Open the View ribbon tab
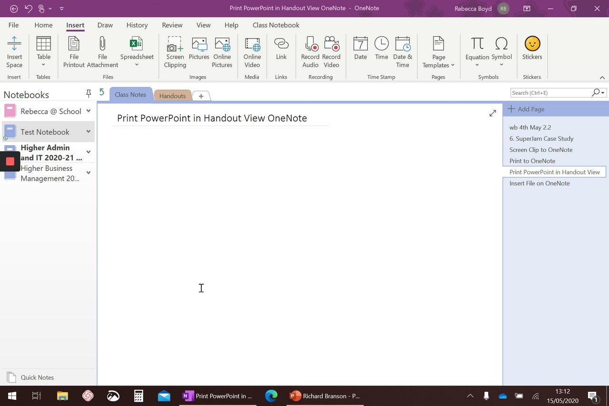This screenshot has height=406, width=609. point(204,25)
